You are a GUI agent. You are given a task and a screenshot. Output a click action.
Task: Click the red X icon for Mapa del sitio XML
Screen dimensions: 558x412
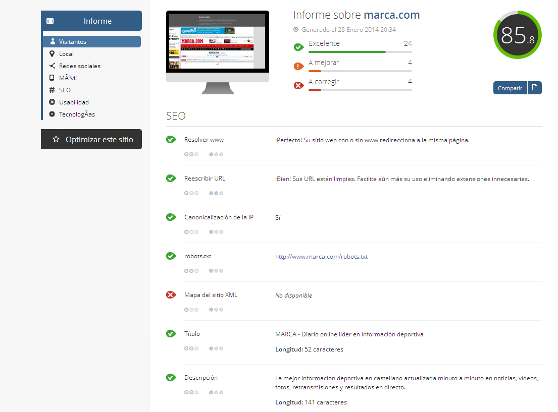point(171,295)
